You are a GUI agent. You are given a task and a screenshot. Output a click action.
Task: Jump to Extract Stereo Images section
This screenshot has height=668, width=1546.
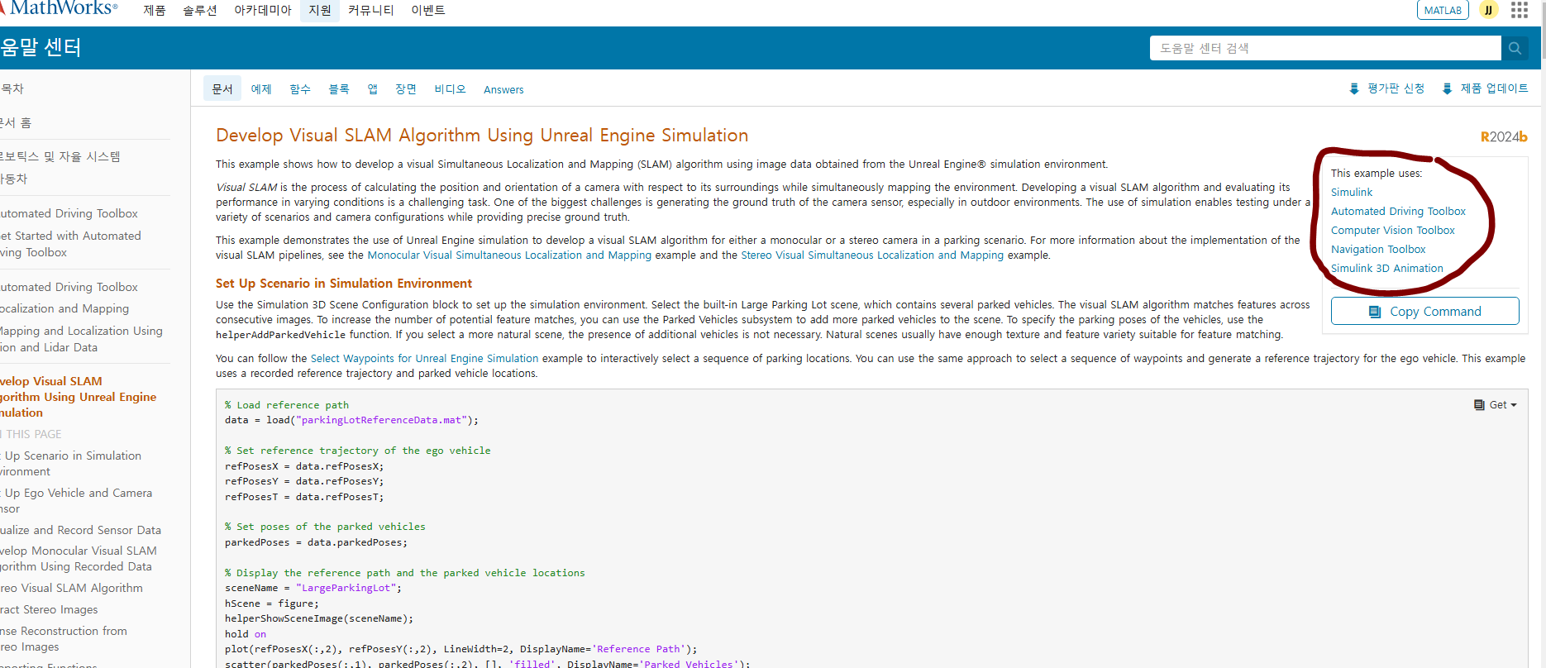(x=49, y=609)
